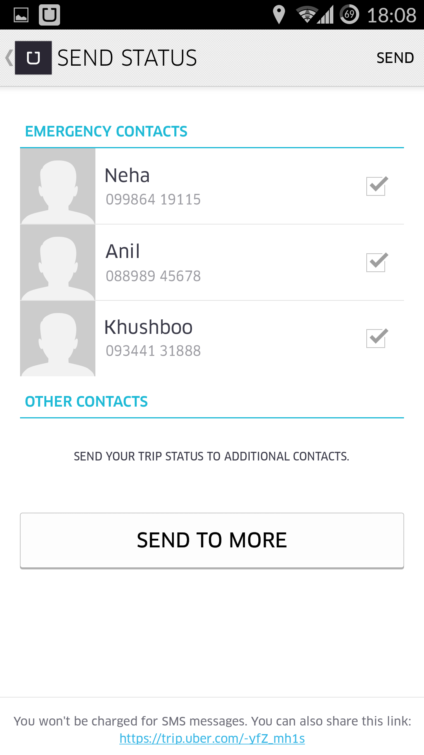Uncheck the checkbox for Neha
Viewport: 424px width, 755px height.
point(376,186)
